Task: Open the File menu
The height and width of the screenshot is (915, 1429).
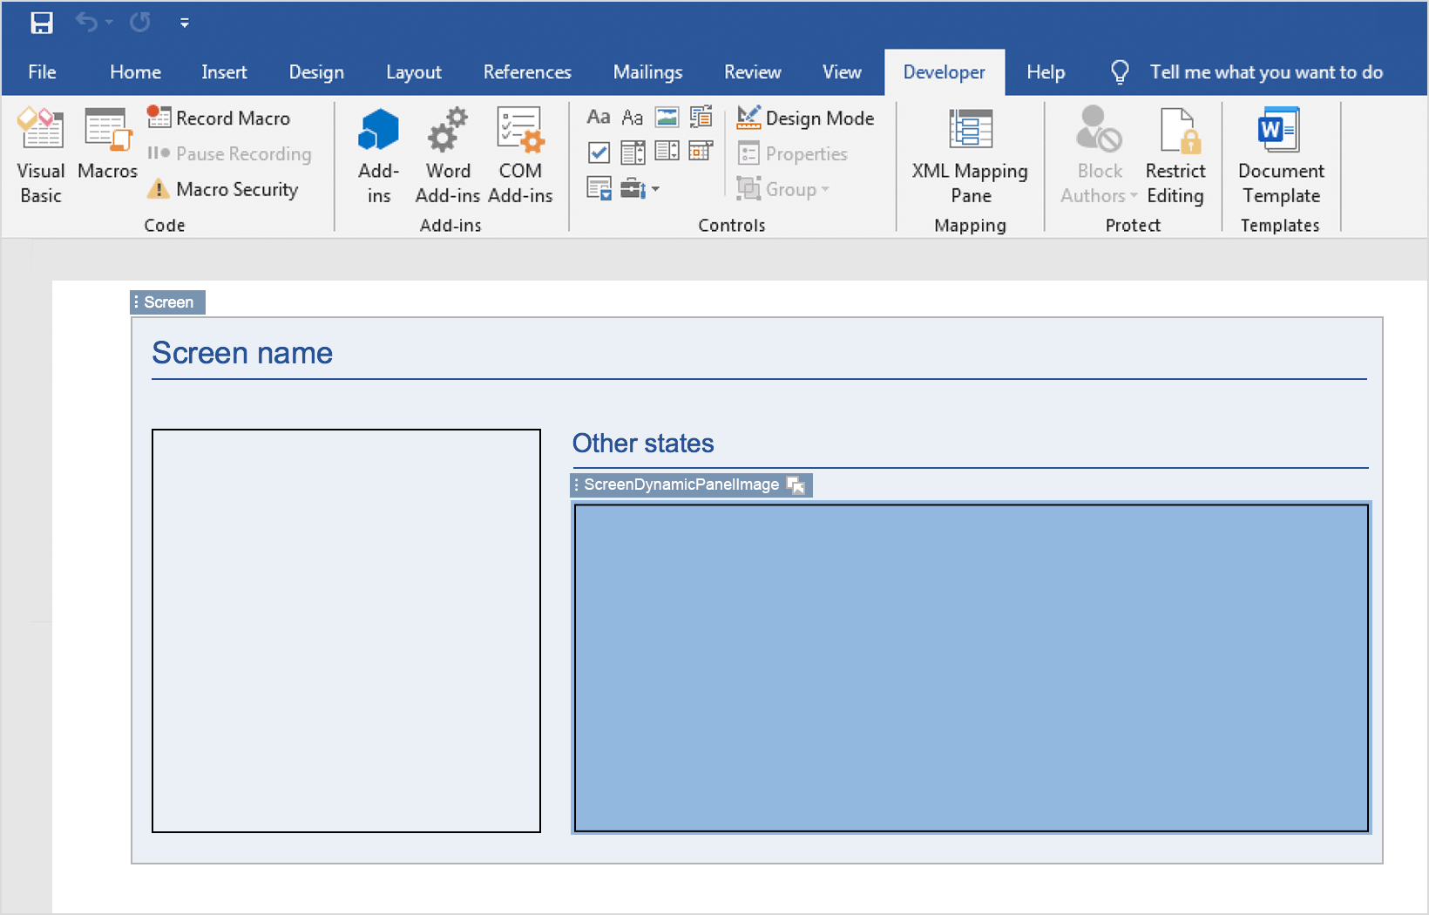Action: click(x=42, y=72)
